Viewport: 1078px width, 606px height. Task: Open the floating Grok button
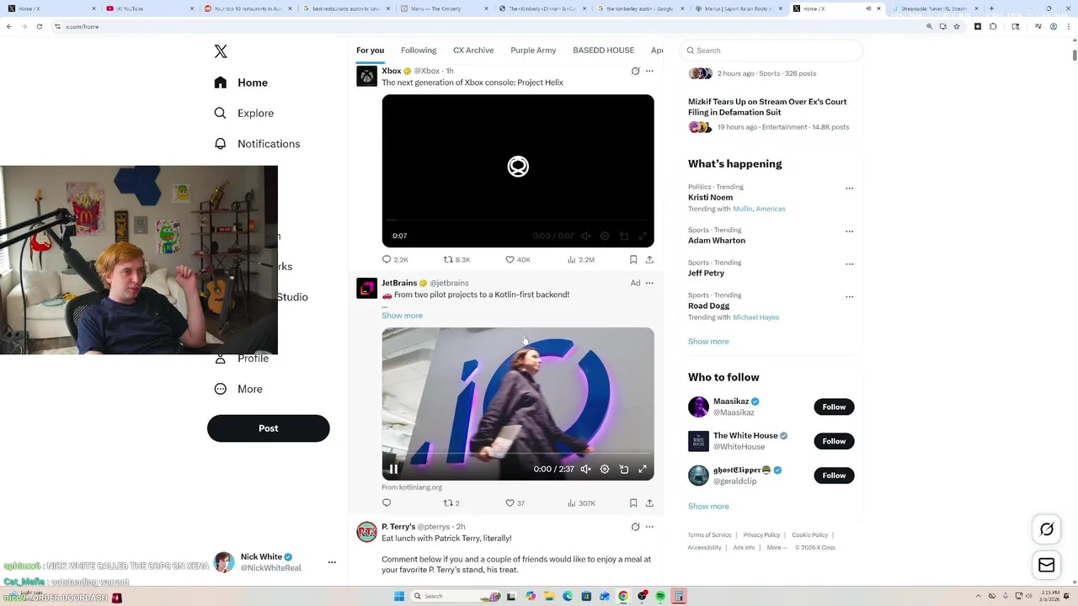tap(1047, 529)
